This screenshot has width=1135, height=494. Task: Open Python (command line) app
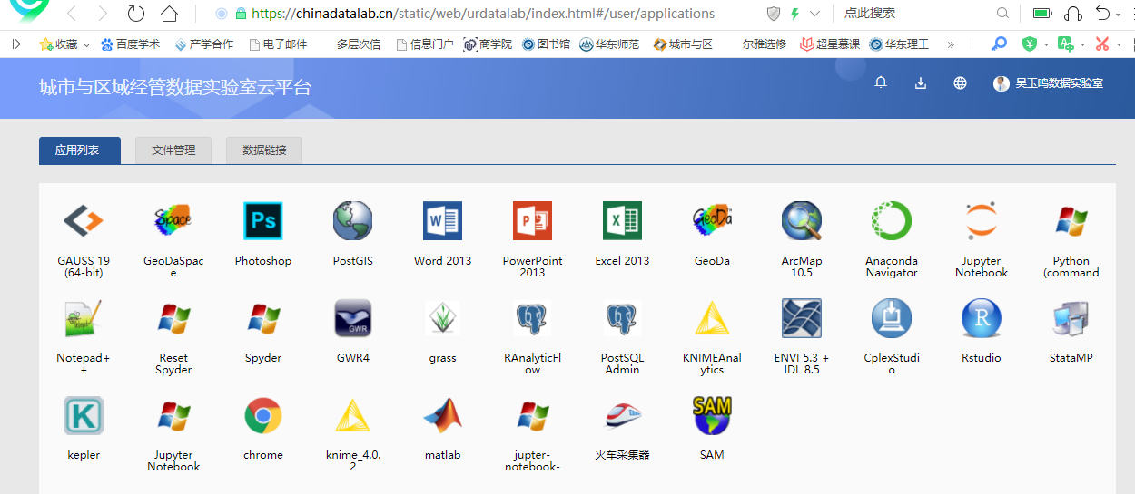click(1071, 220)
